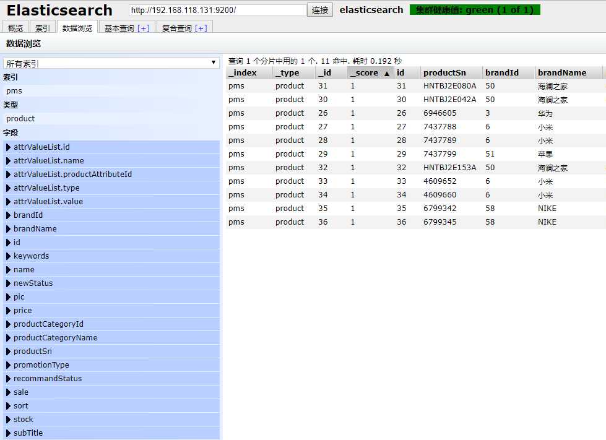606x440 pixels.
Task: Expand the name field filter
Action: 111,270
